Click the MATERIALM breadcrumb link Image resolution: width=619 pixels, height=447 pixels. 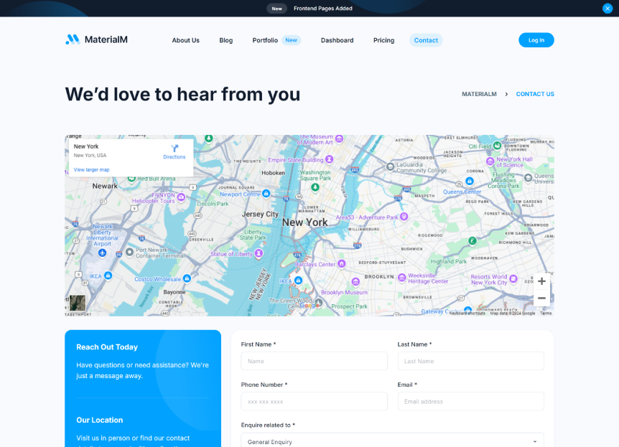click(x=479, y=94)
